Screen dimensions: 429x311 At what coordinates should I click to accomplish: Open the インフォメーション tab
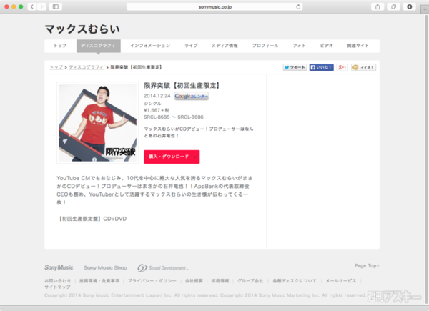click(150, 46)
